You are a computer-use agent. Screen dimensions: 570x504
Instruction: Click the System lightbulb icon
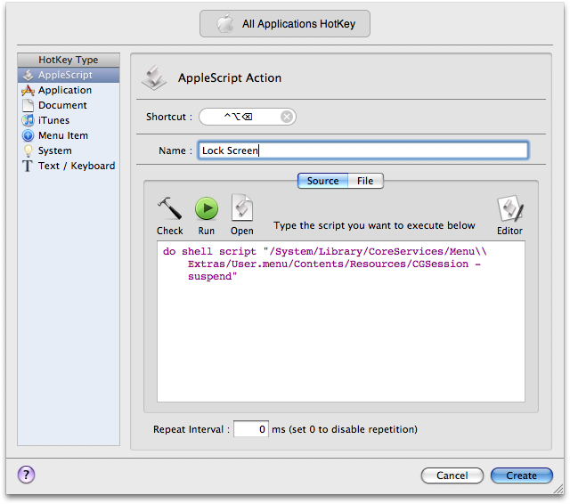(28, 150)
